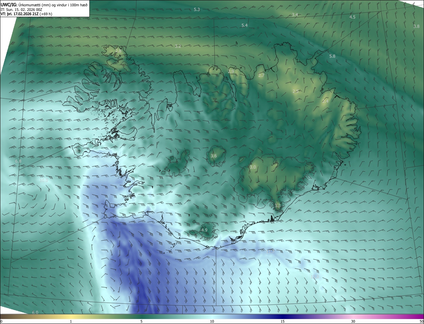This screenshot has height=324, width=424.
Task: Click the 10.0 value off the west coast
Action: 44,180
